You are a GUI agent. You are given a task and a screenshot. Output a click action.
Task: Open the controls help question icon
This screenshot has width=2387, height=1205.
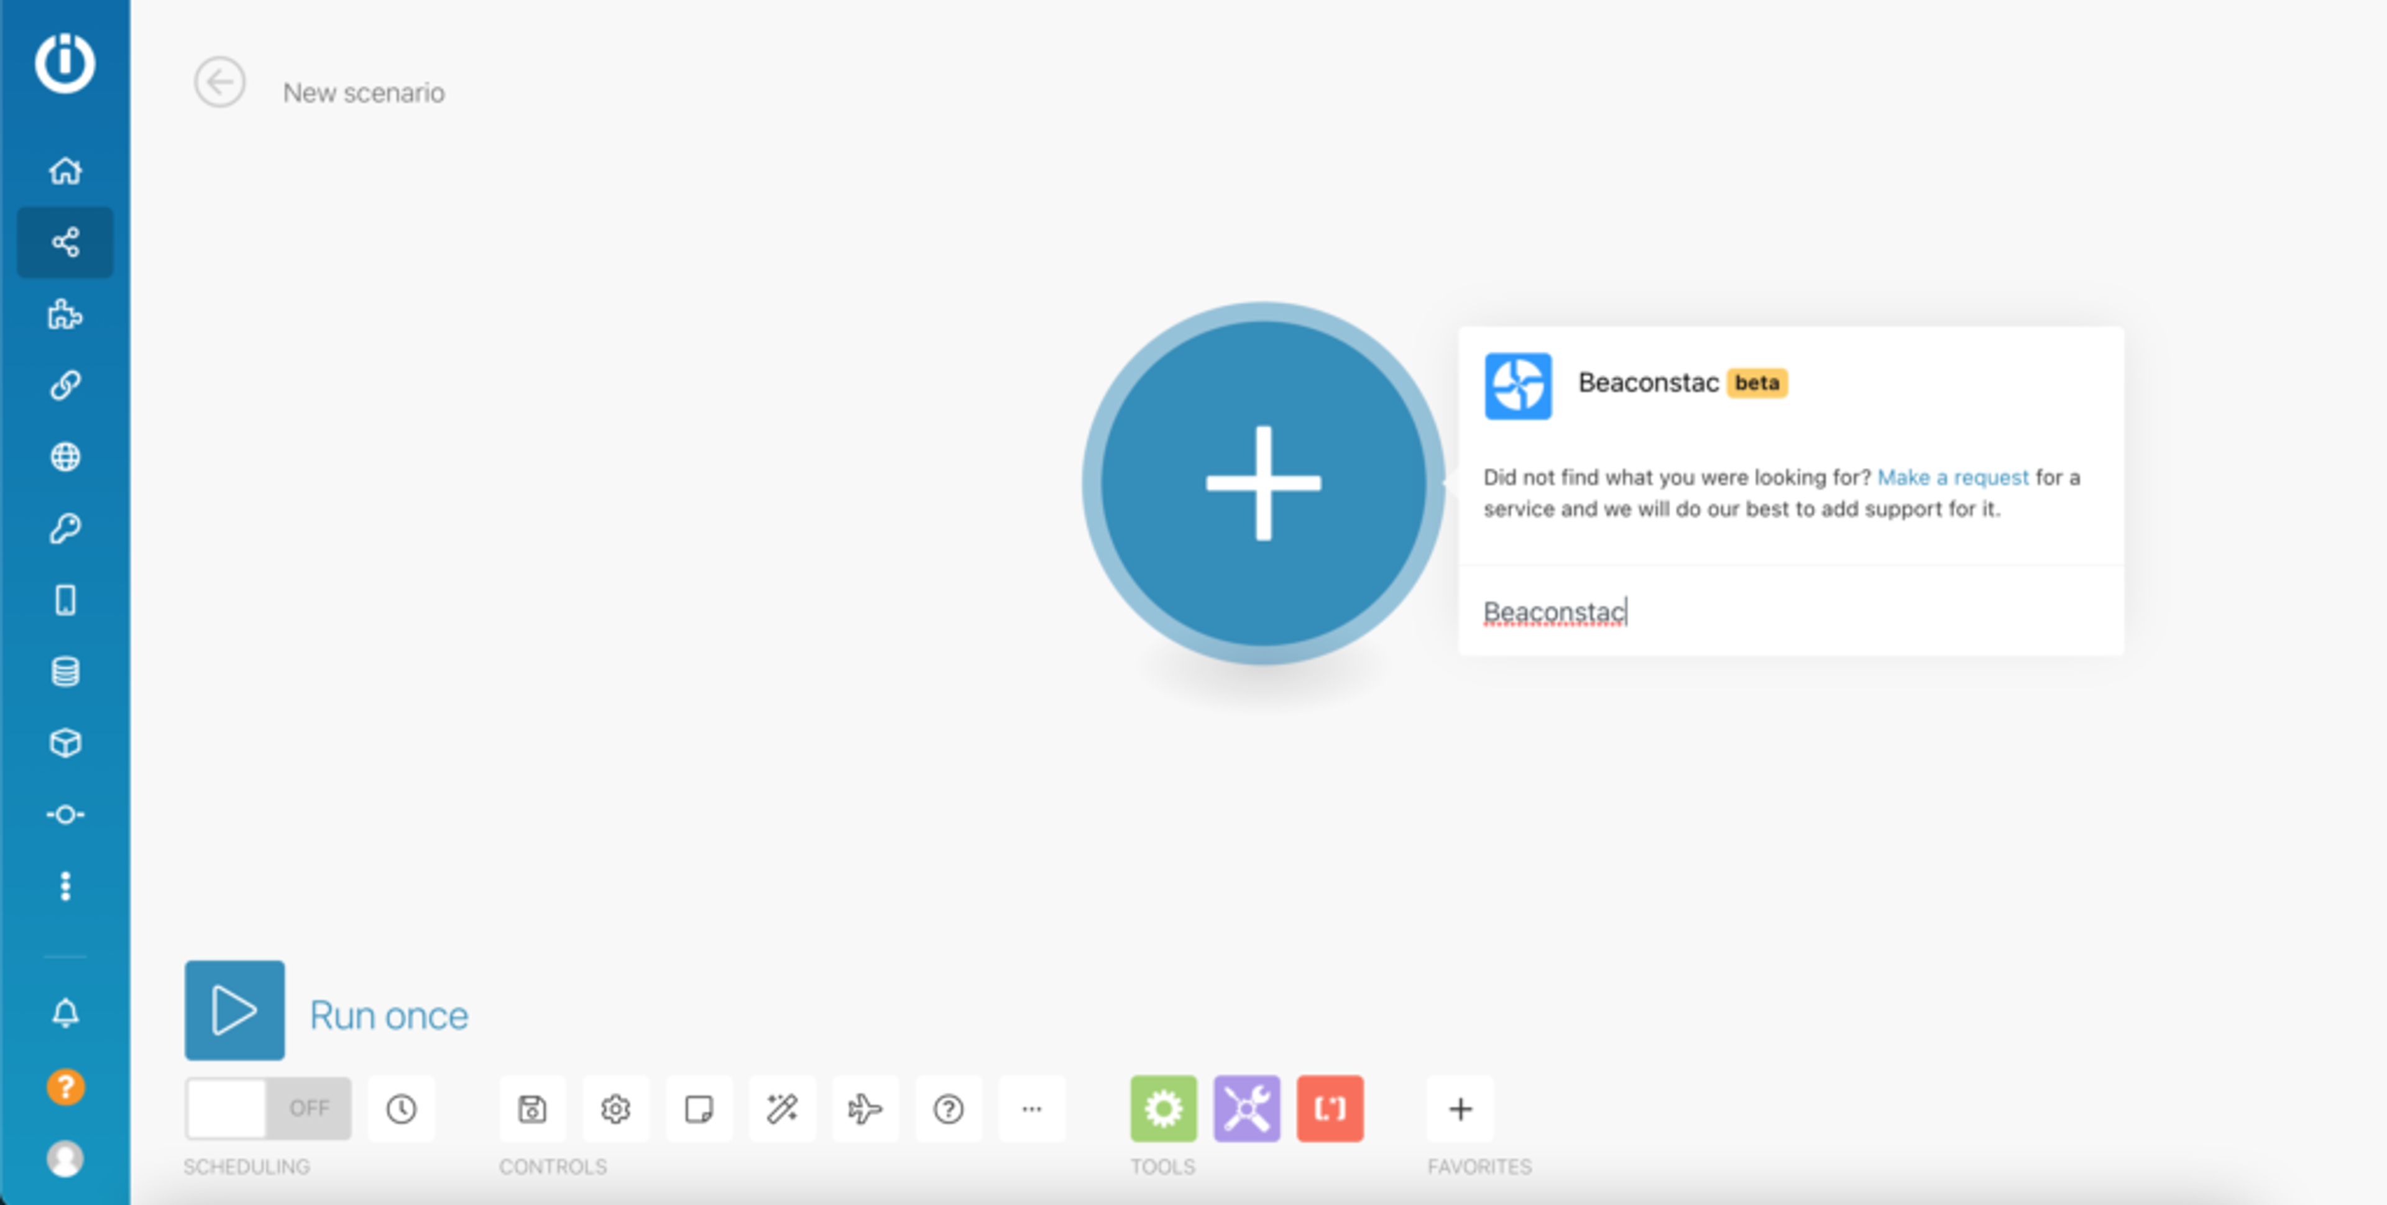click(949, 1109)
